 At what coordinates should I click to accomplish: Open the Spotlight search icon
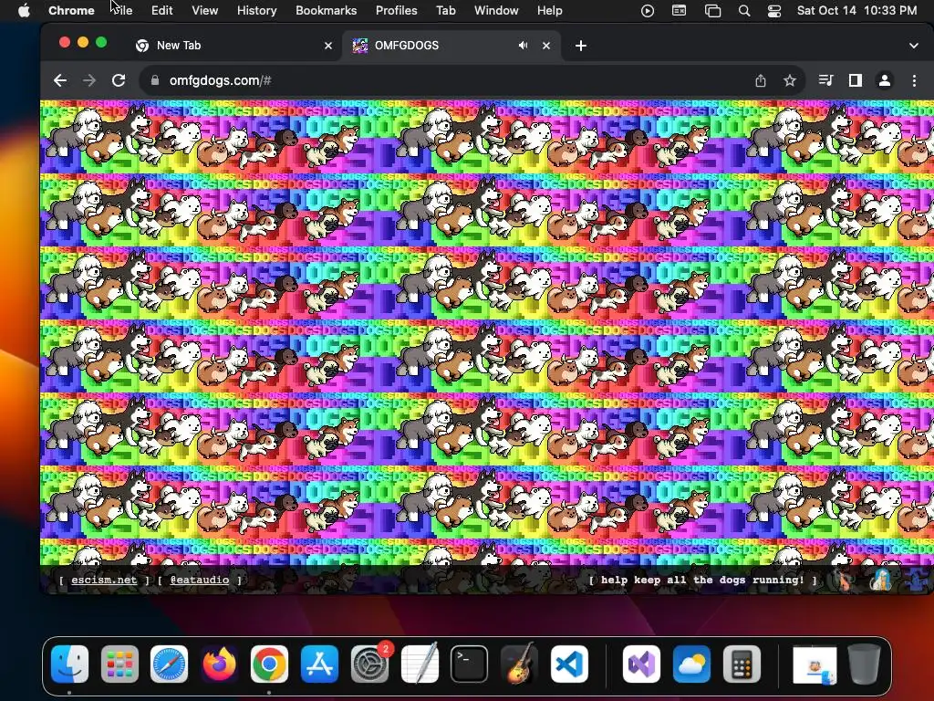click(744, 10)
